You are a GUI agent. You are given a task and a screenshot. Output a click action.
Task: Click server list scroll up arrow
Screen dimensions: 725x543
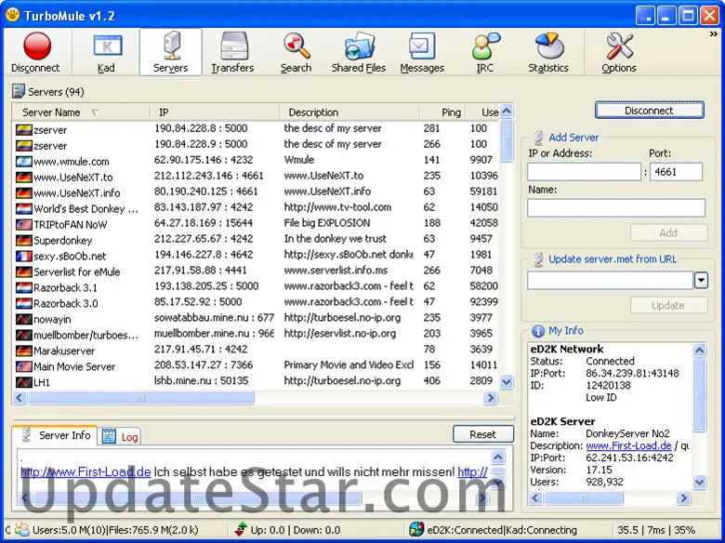click(x=507, y=111)
